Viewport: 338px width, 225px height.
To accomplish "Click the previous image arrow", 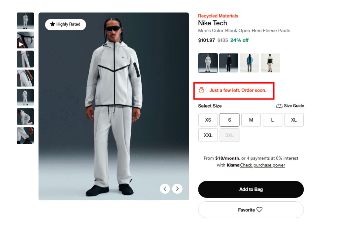I will 165,188.
